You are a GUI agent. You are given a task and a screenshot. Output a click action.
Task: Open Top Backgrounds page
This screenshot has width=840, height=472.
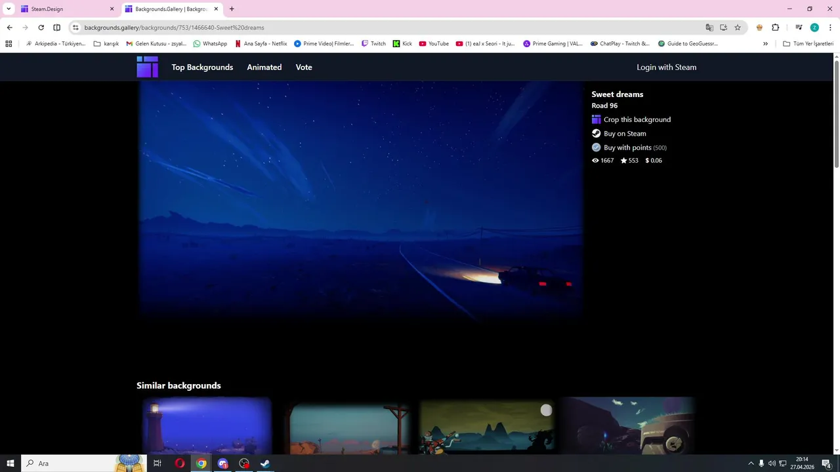[x=202, y=67]
